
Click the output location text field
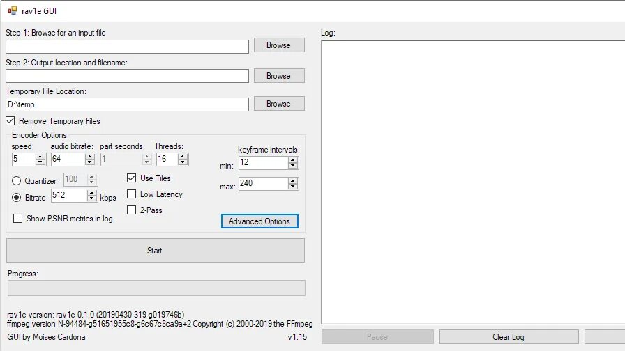coord(127,76)
